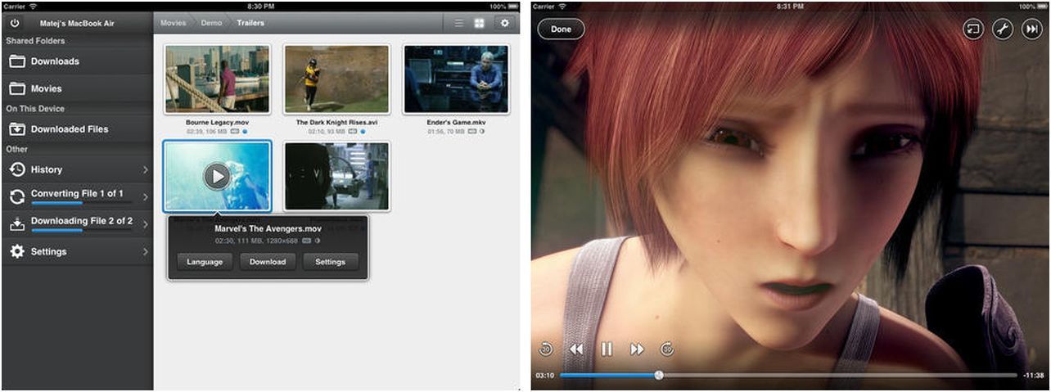Go to the Movies breadcrumb
The height and width of the screenshot is (392, 1051).
[x=173, y=23]
